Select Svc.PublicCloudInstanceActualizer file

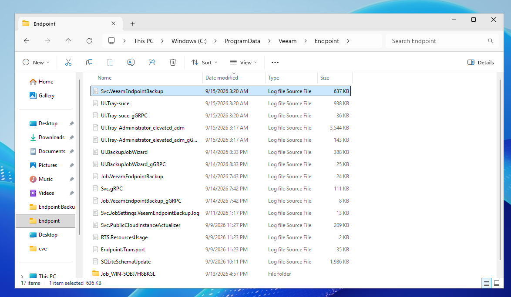pyautogui.click(x=221, y=225)
